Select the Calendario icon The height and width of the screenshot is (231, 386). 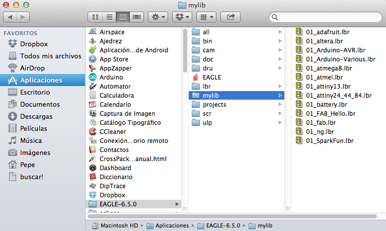(x=93, y=104)
